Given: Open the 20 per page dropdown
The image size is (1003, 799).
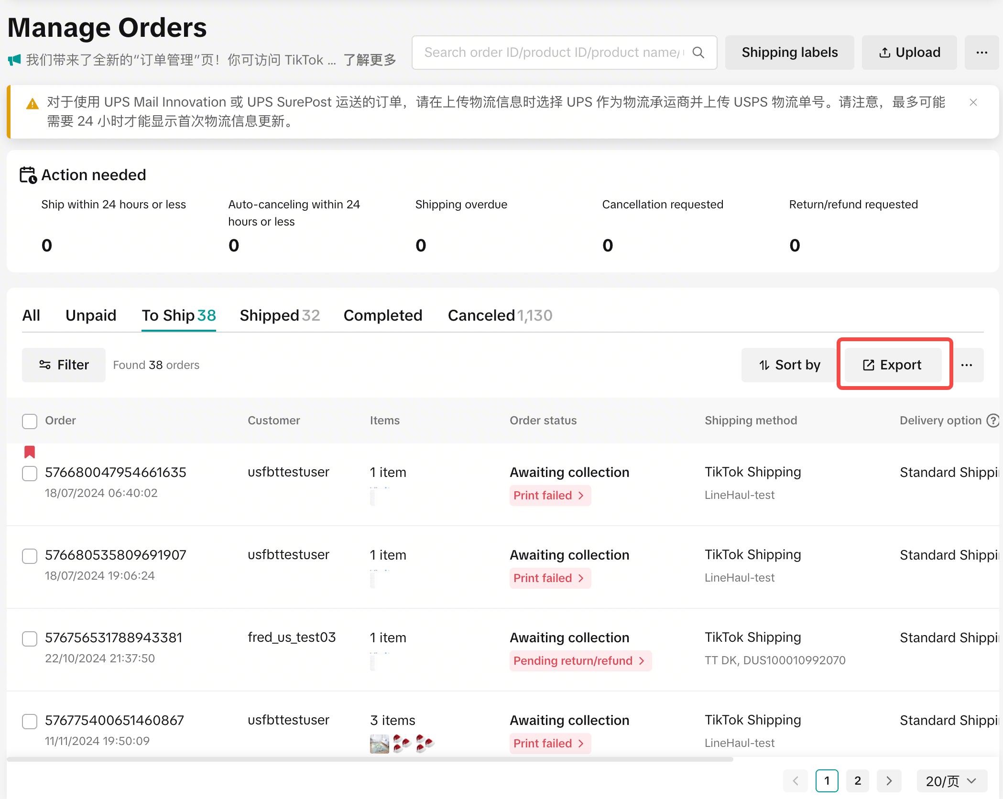Looking at the screenshot, I should pos(951,781).
